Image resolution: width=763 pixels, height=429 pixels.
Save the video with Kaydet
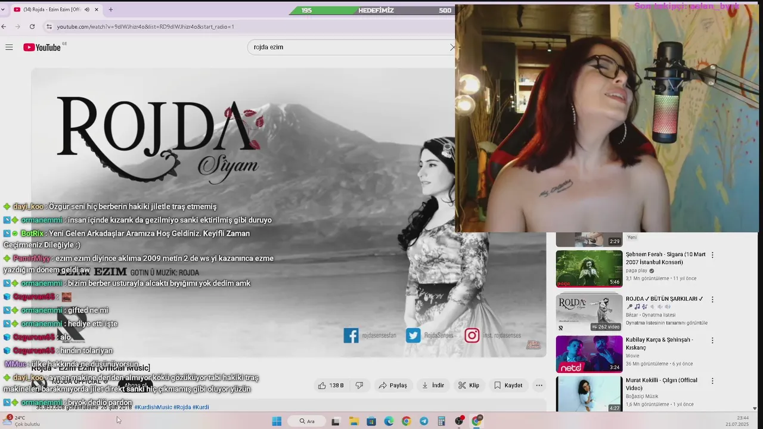pos(508,386)
